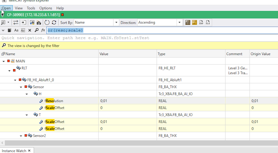
Task: Clear the filter with the X icon
Action: coord(30,30)
